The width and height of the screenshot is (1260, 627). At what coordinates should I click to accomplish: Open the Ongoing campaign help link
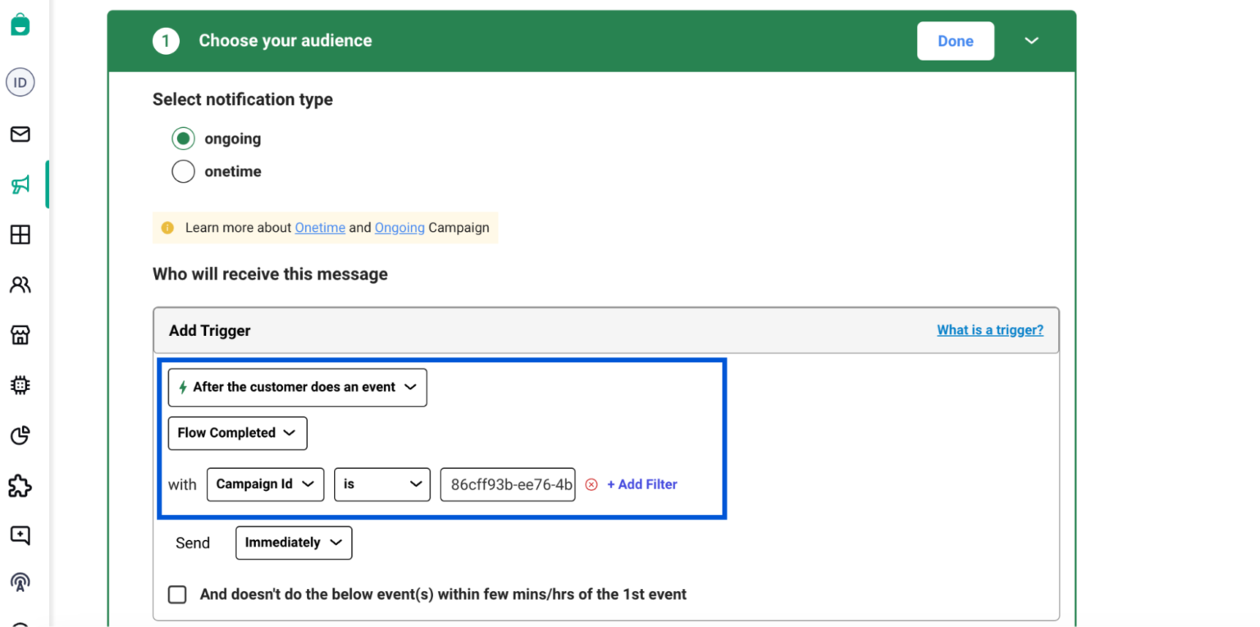coord(399,227)
